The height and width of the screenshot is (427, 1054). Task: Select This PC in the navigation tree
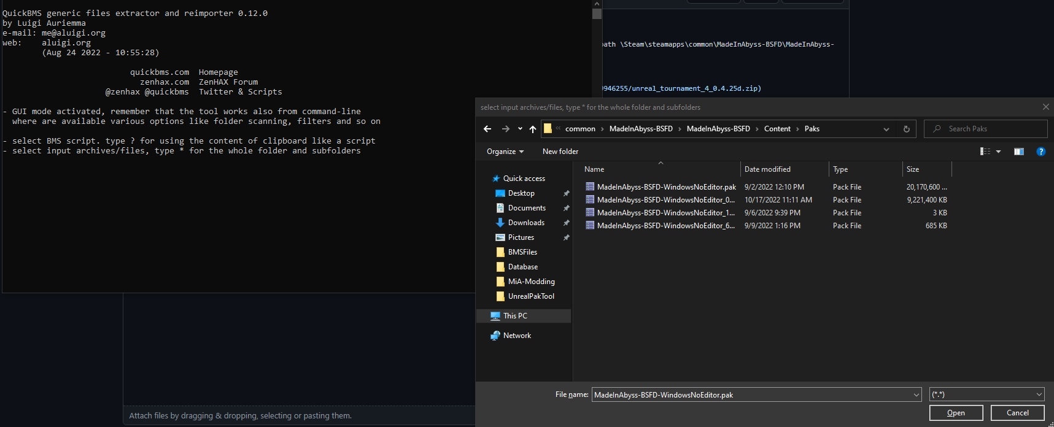(515, 316)
